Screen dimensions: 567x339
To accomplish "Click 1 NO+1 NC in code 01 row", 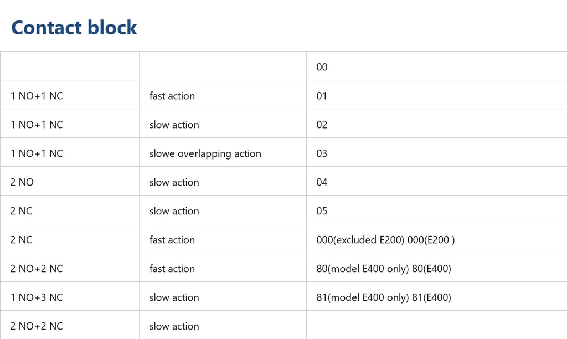I will [70, 95].
